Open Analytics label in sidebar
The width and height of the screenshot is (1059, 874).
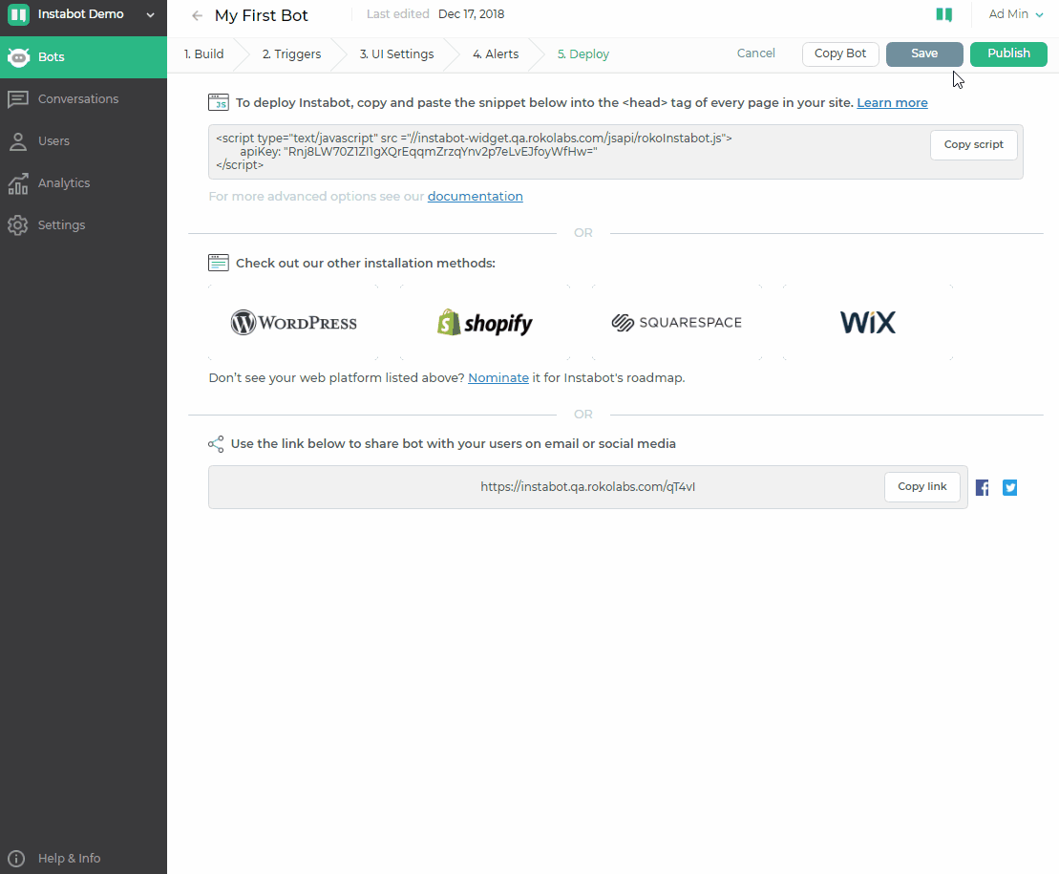64,183
